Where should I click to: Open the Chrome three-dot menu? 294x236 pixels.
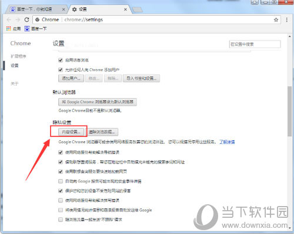287,20
